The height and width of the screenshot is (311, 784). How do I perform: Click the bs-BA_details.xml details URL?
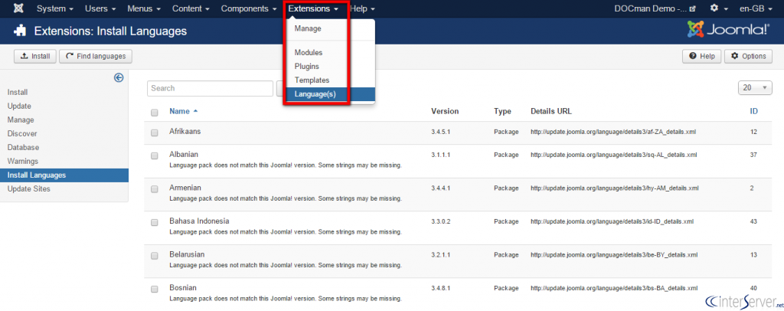613,289
